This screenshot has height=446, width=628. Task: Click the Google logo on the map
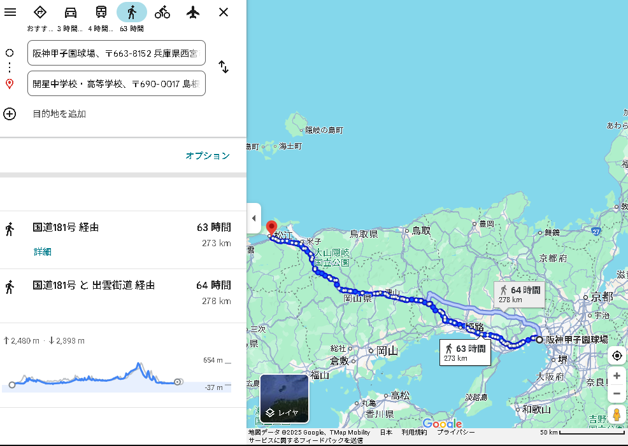pos(442,423)
